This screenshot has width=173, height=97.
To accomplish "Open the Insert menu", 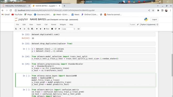I will click(39, 25).
